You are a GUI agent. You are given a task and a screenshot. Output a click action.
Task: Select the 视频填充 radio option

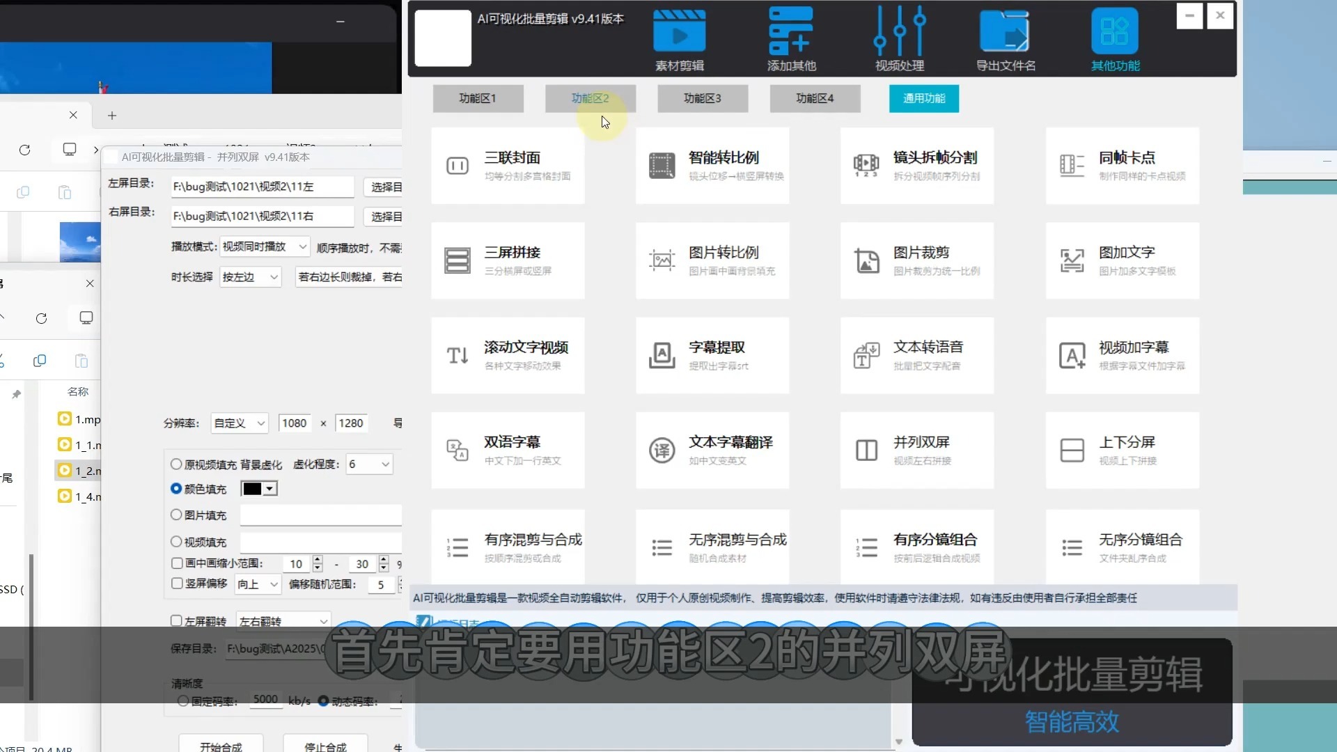[176, 541]
